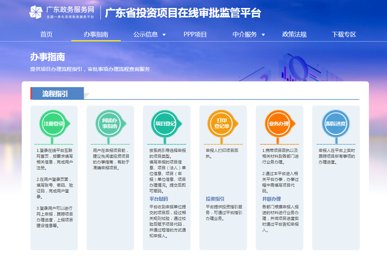Select the 阅读办事指南 step icon
Viewport: 387px width, 256px height.
109,124
